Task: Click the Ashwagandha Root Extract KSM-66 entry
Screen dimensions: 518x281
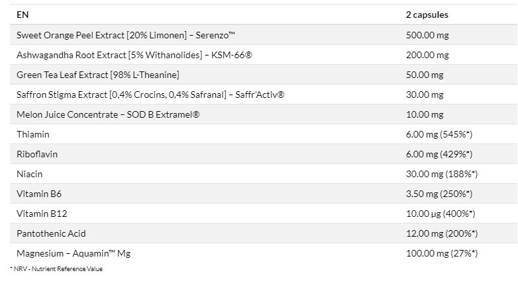Action: pyautogui.click(x=134, y=55)
